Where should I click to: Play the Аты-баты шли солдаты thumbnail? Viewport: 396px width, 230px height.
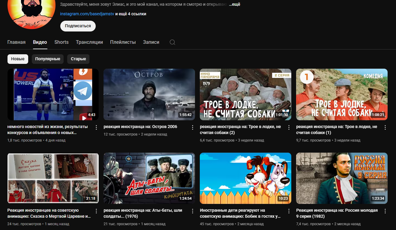(149, 178)
